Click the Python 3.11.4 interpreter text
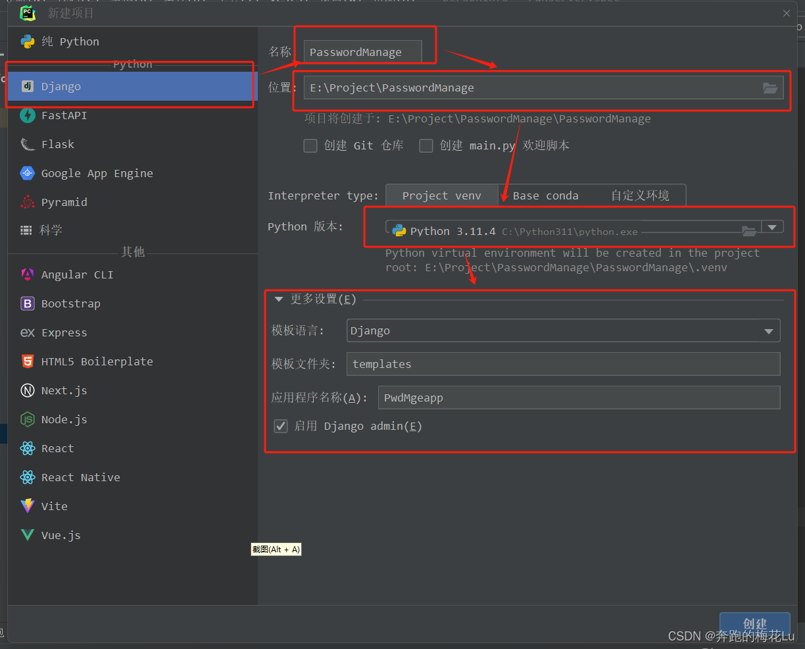The image size is (805, 649). [x=452, y=231]
